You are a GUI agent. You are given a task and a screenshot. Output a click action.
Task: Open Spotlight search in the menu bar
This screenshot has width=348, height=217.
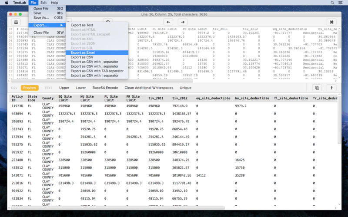click(x=332, y=3)
